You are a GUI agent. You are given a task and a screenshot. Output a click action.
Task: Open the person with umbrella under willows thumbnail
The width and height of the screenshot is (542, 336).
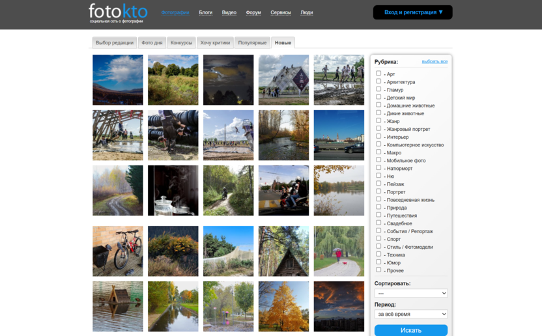[x=339, y=251]
